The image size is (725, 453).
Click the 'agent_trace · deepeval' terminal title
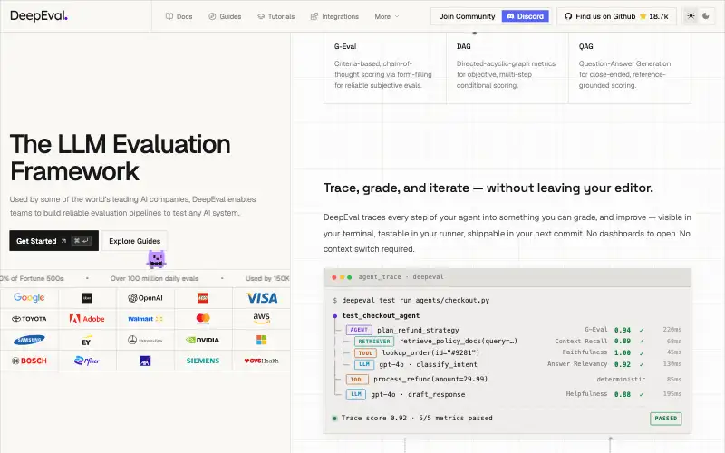[401, 277]
